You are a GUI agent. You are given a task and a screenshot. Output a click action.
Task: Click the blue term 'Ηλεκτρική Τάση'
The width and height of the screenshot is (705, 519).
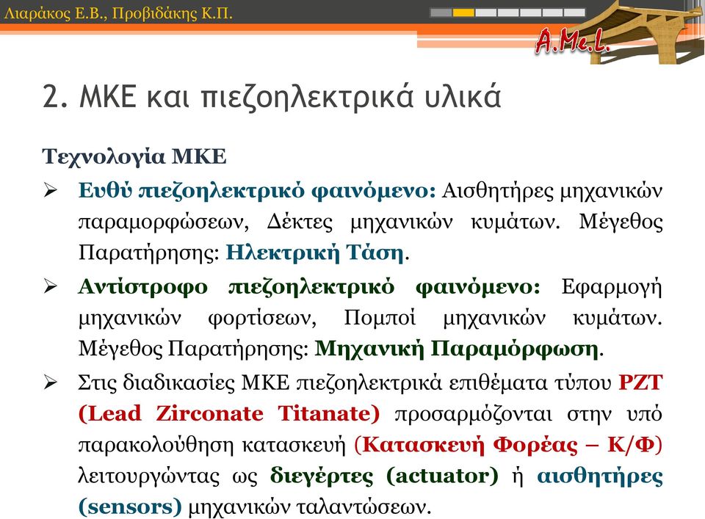click(x=314, y=253)
